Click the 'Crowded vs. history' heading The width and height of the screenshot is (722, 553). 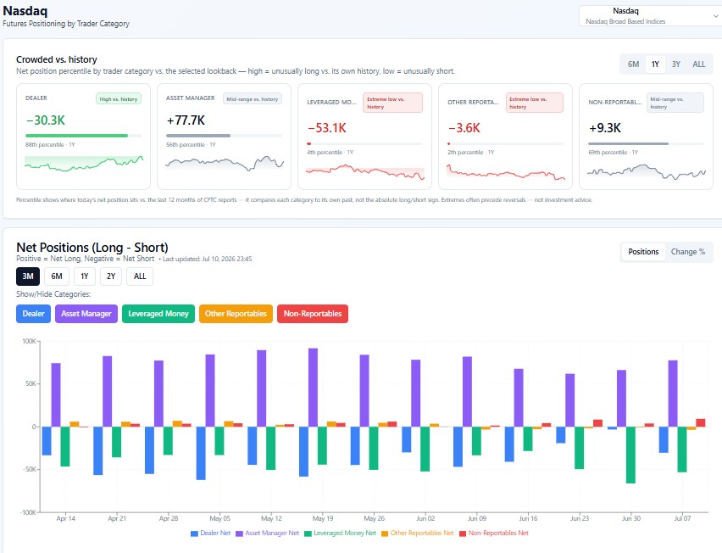coord(57,59)
